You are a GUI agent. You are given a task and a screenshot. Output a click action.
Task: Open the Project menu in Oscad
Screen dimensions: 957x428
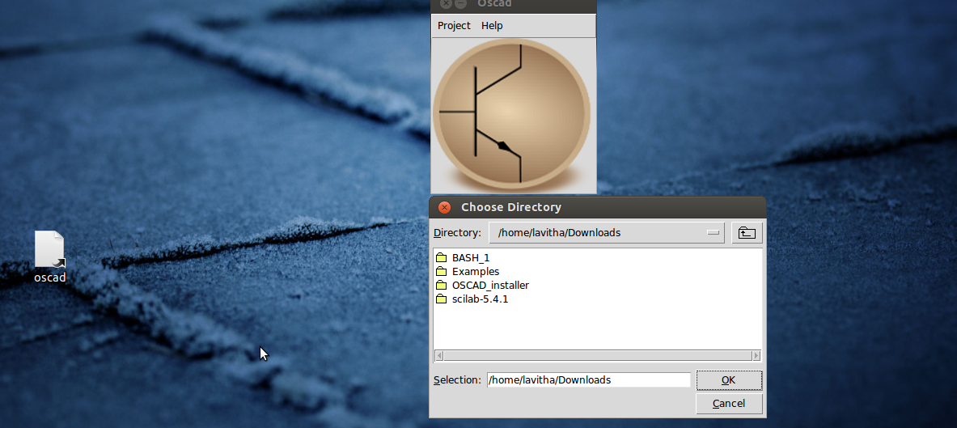coord(454,26)
